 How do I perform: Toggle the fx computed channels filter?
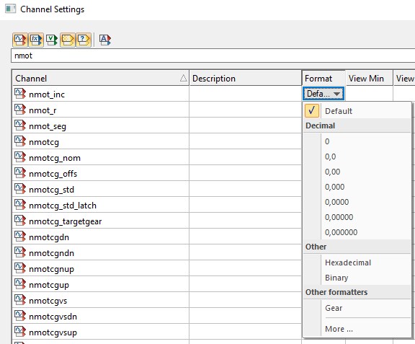pos(36,40)
